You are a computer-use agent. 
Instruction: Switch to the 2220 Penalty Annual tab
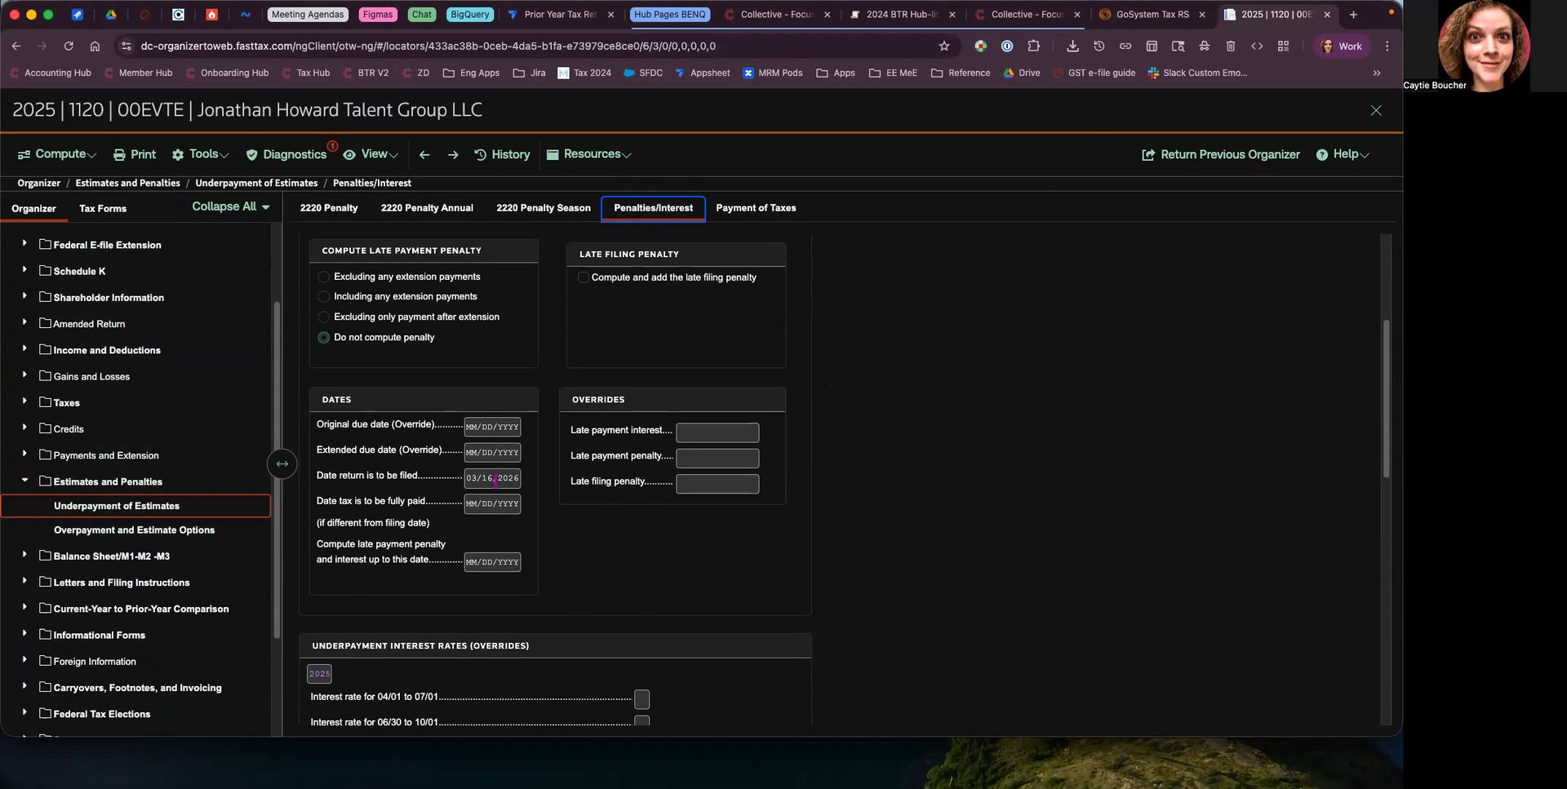click(427, 208)
